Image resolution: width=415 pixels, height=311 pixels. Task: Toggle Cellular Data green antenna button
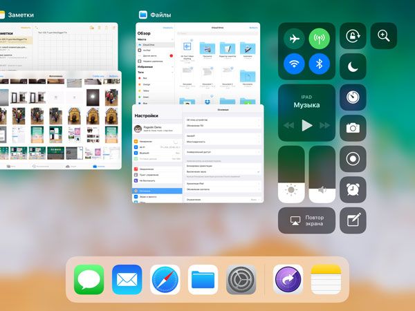[319, 39]
